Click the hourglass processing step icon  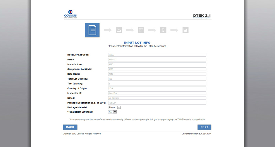coord(163,30)
